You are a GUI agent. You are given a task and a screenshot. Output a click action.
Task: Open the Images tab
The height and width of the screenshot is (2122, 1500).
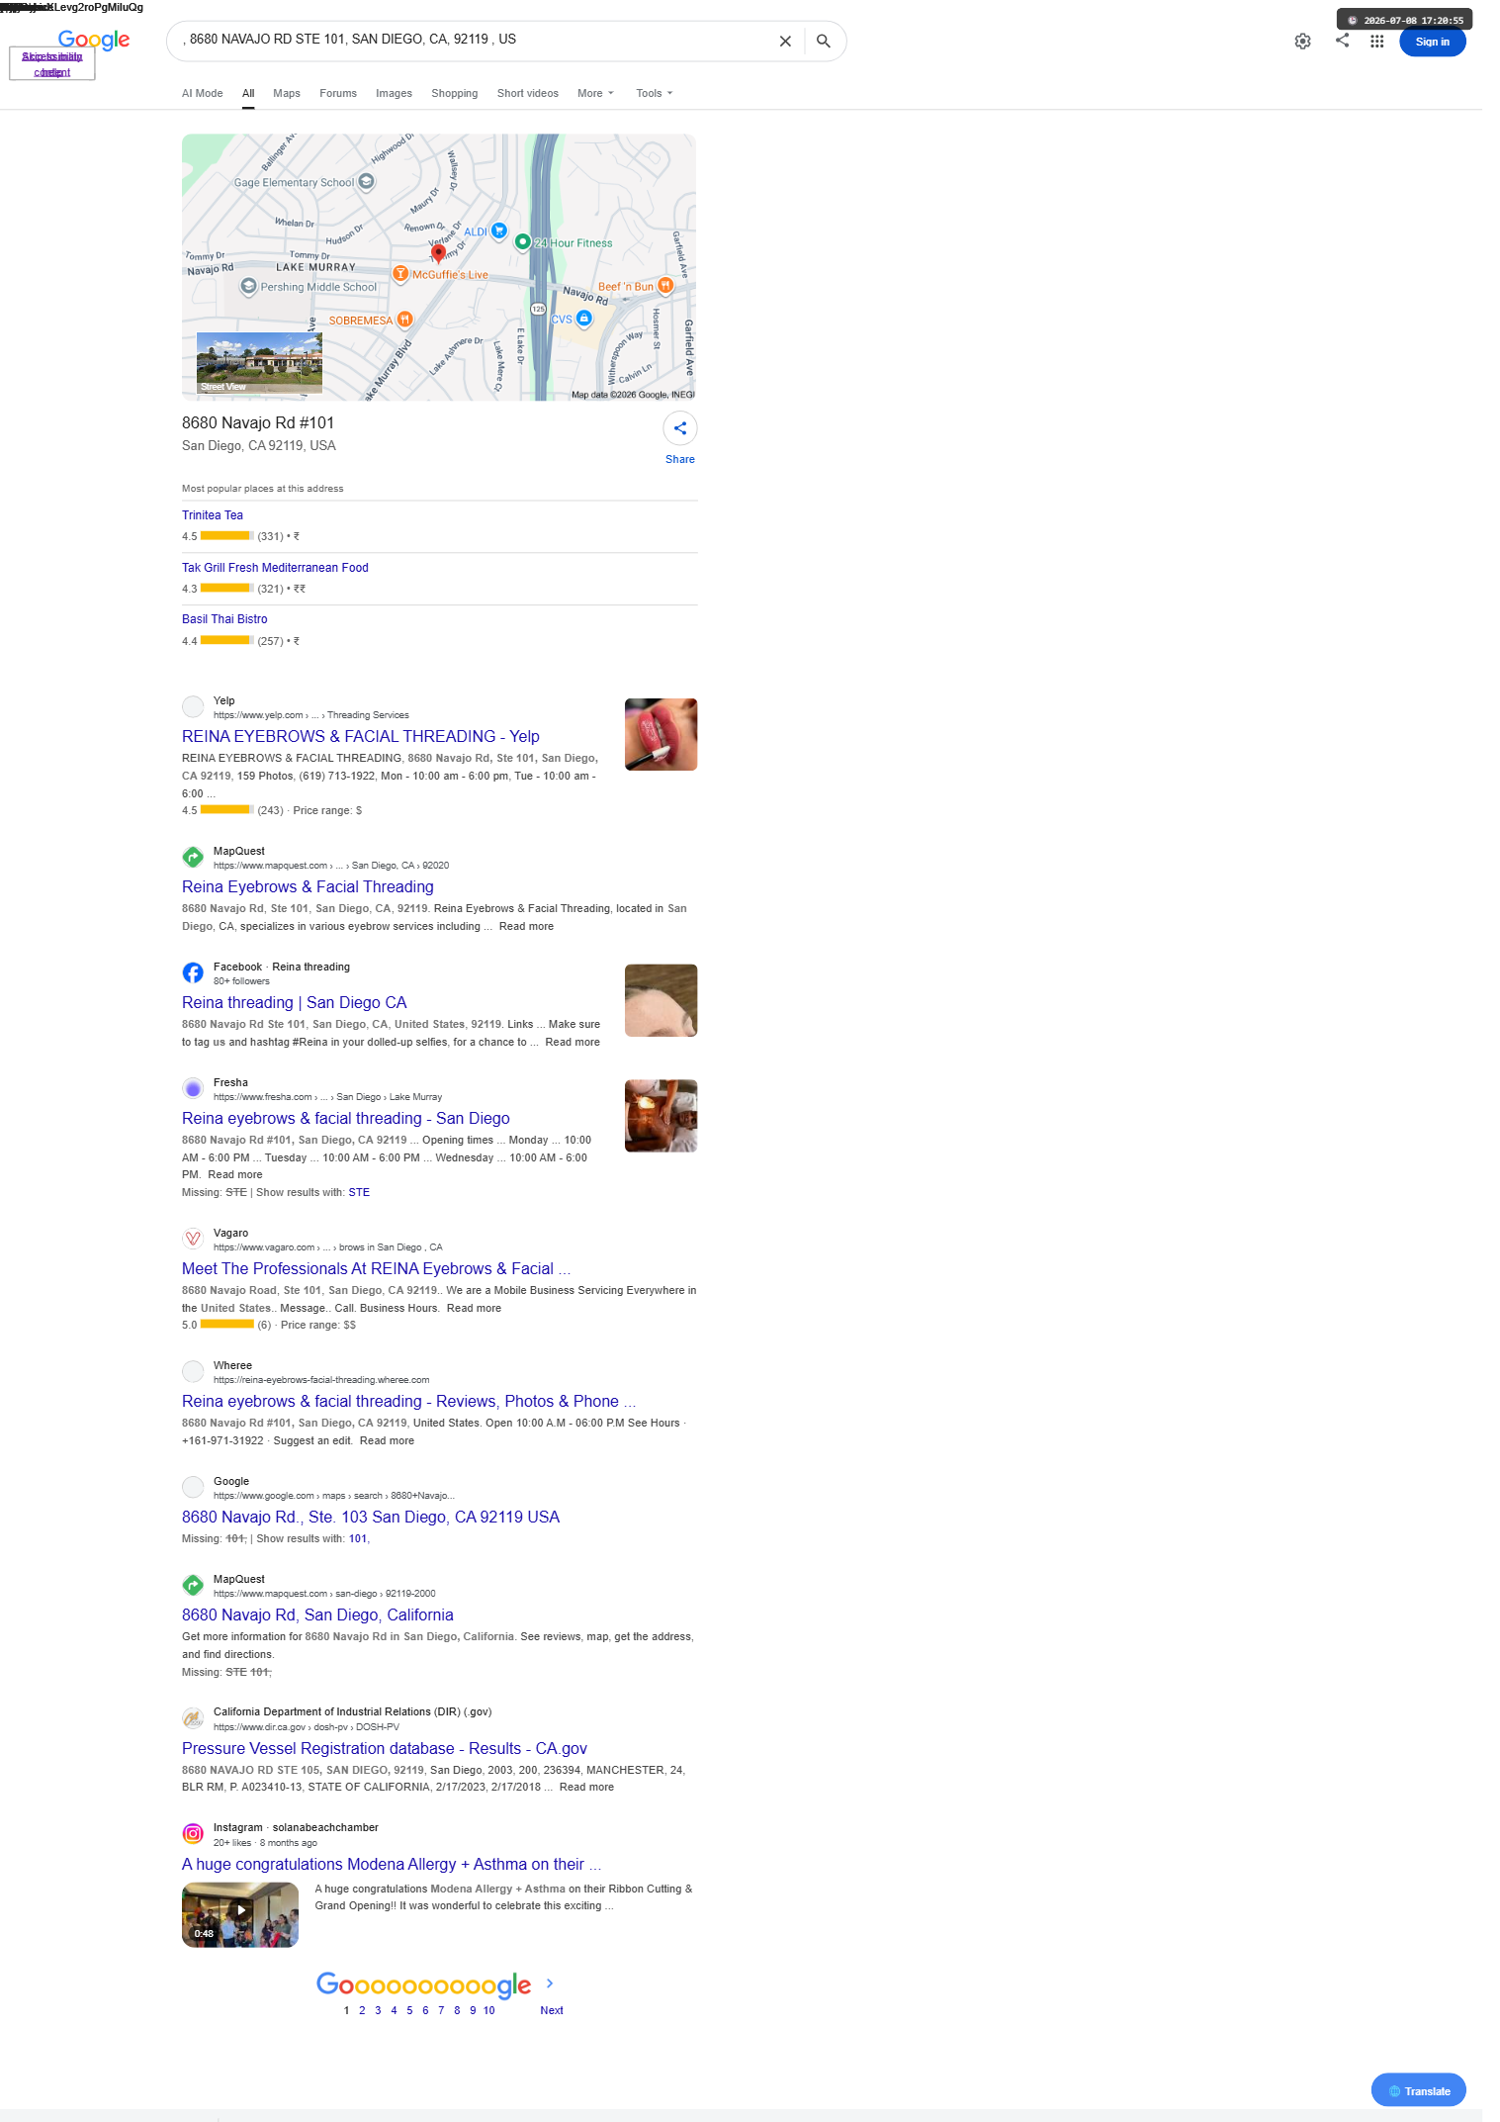pos(394,93)
